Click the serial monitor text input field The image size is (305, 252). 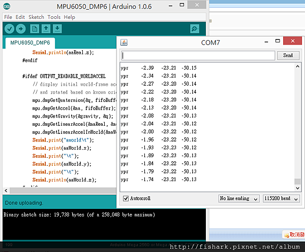point(198,55)
